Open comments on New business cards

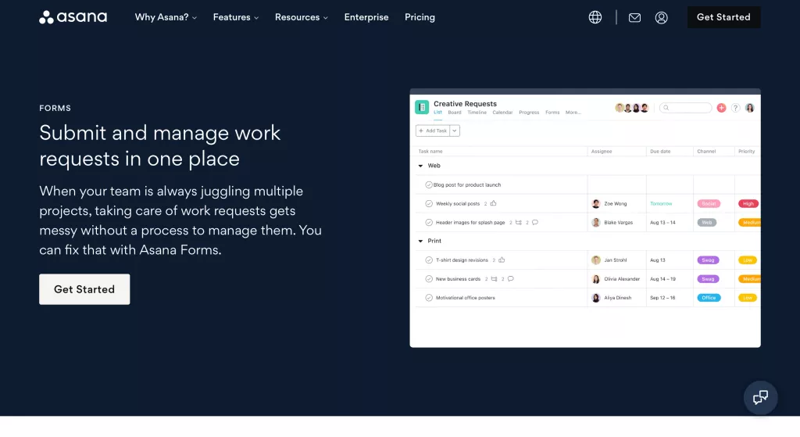click(510, 279)
